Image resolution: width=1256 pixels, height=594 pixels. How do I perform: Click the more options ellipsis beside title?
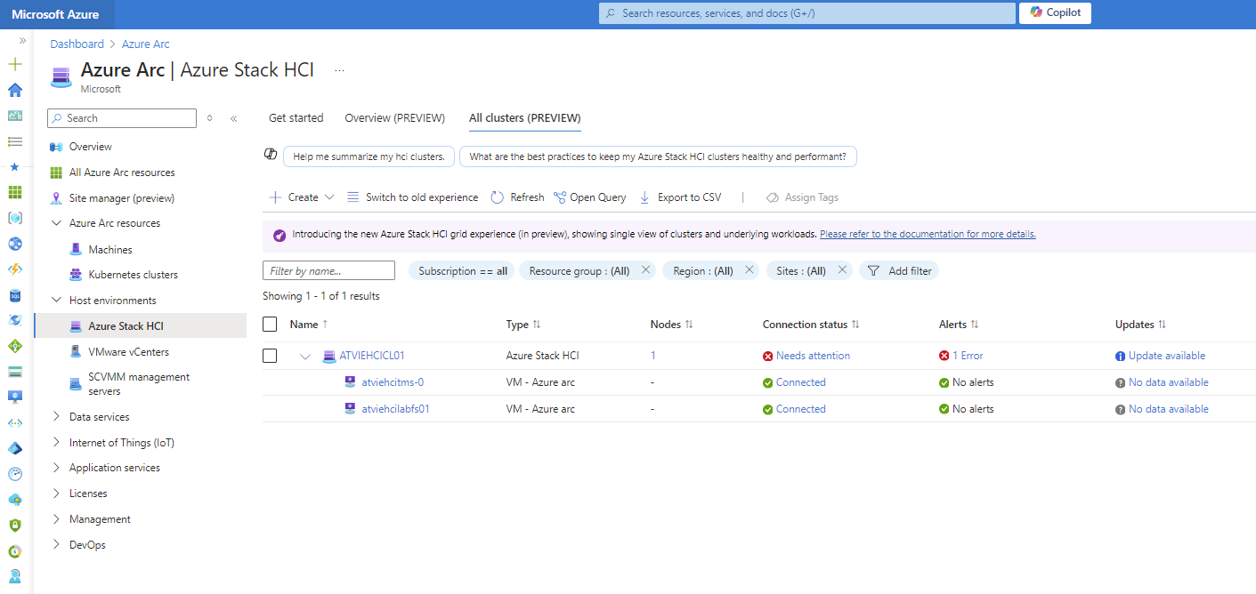click(x=339, y=69)
